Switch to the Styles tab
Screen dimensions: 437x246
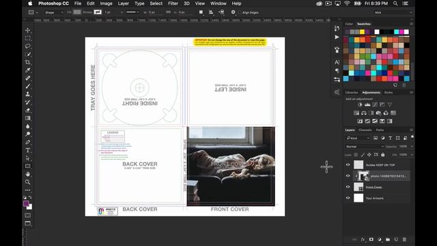click(x=389, y=93)
